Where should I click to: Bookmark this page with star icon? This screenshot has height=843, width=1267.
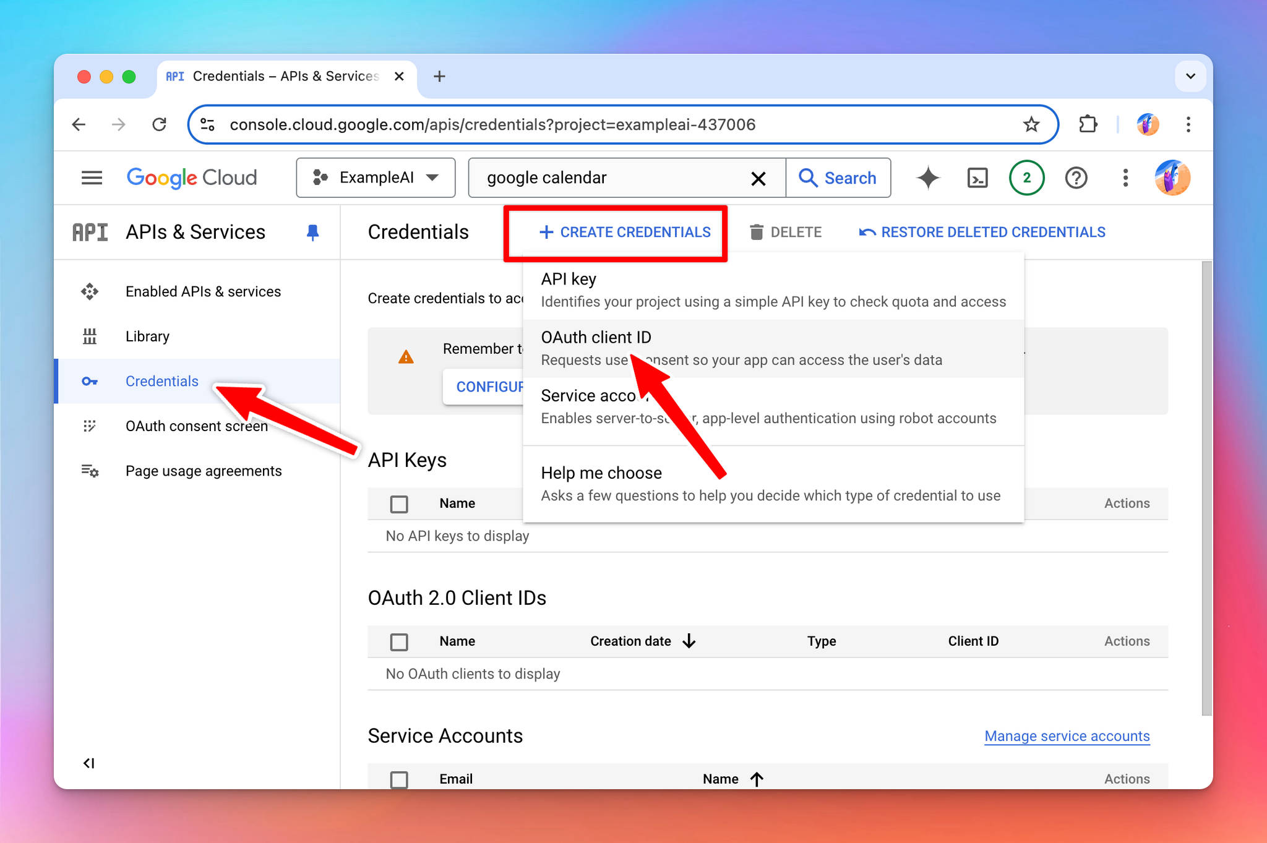pyautogui.click(x=1031, y=125)
